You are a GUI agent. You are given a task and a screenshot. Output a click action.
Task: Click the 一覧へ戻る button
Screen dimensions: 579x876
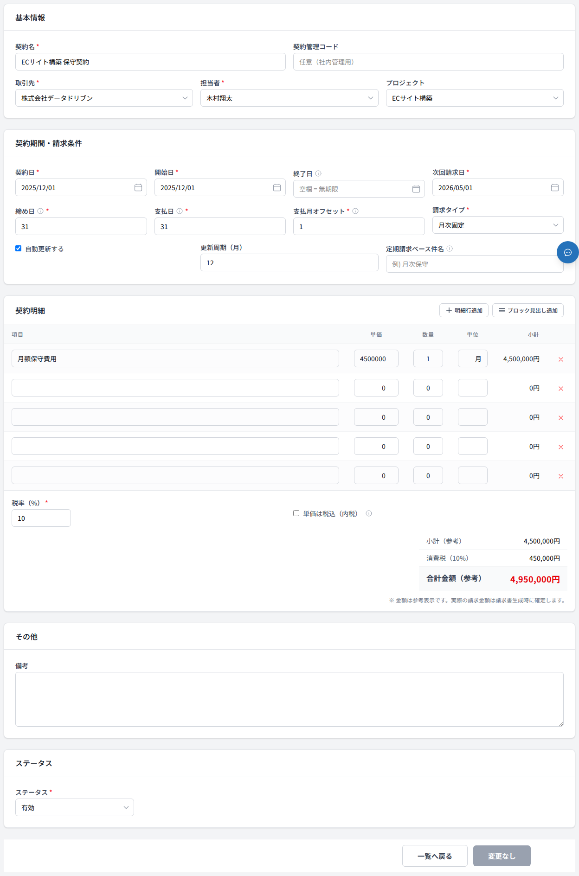pos(435,856)
